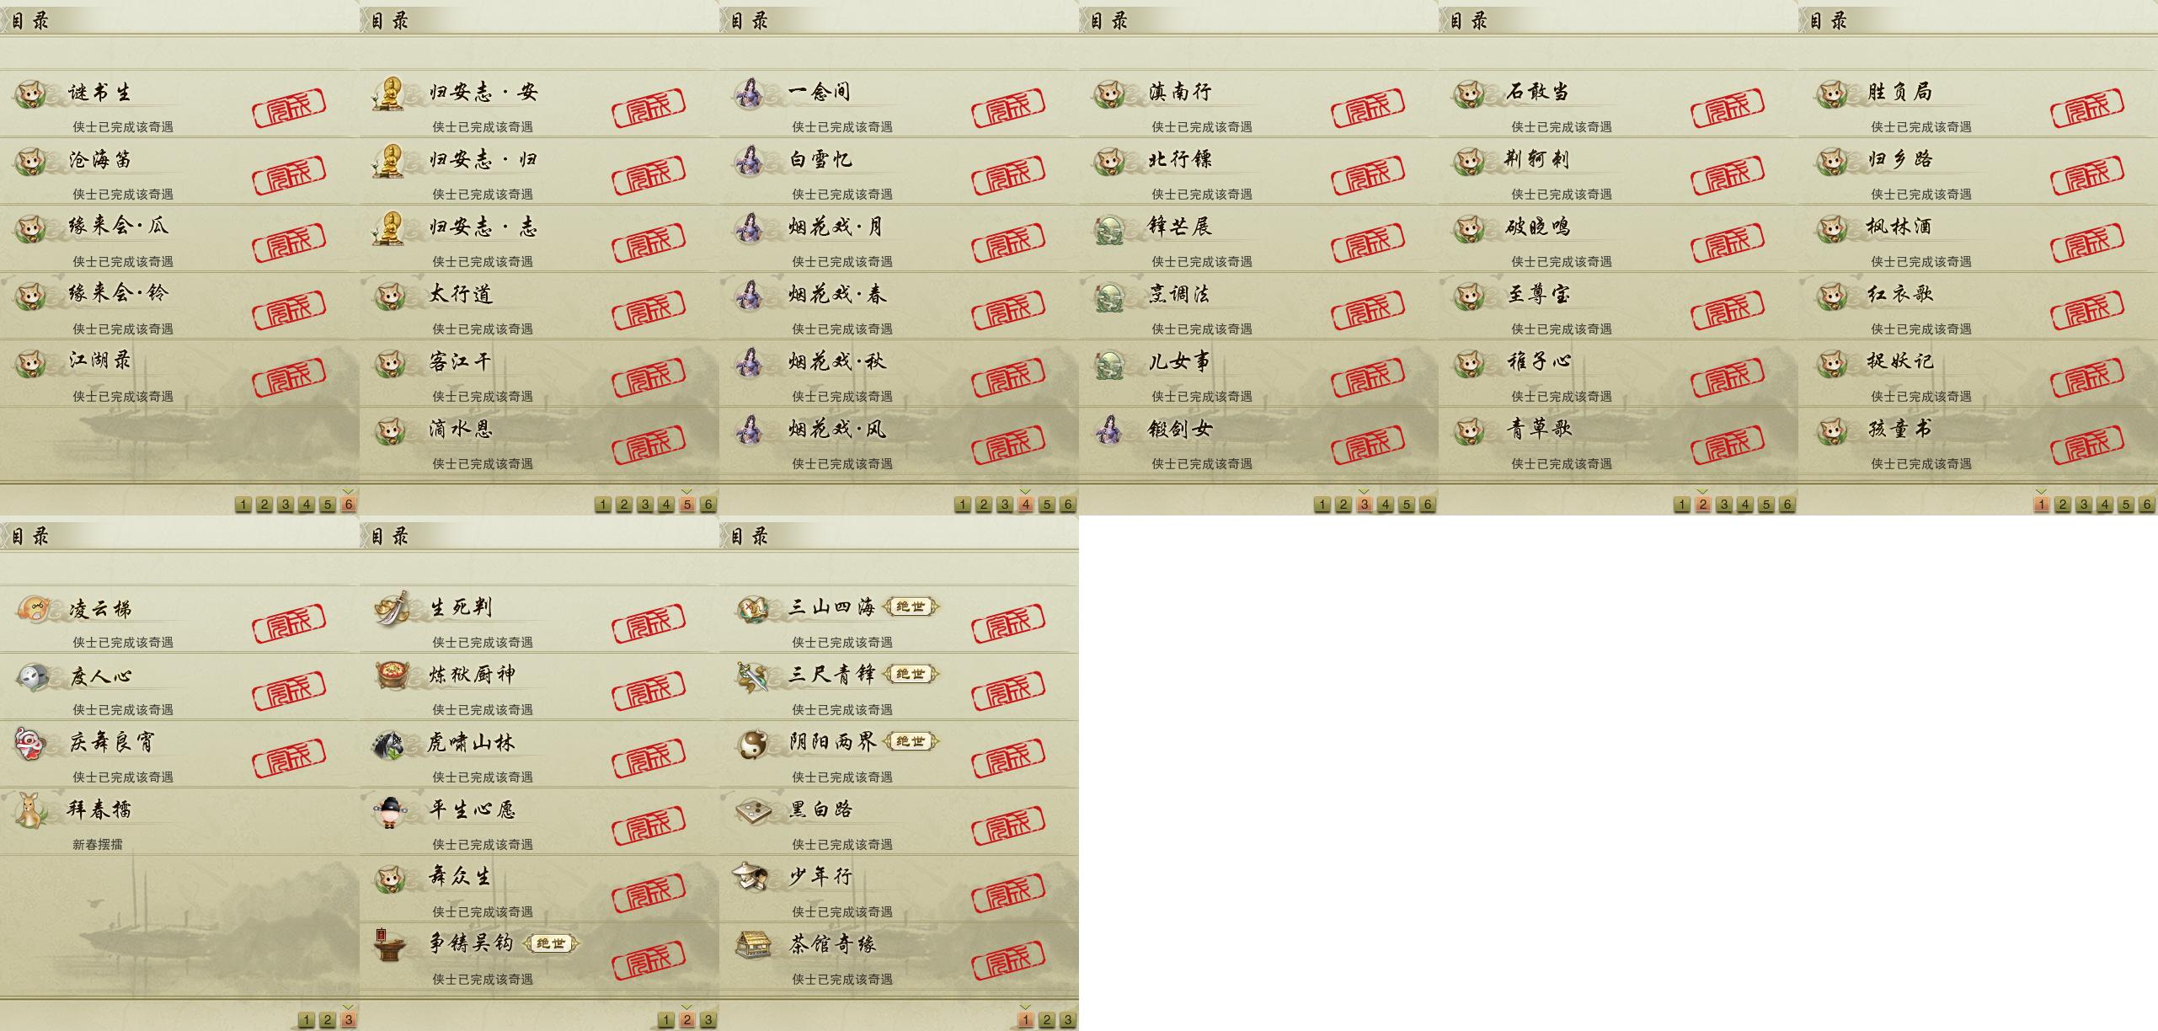Select the curved blade icon for 生死判

pos(390,608)
